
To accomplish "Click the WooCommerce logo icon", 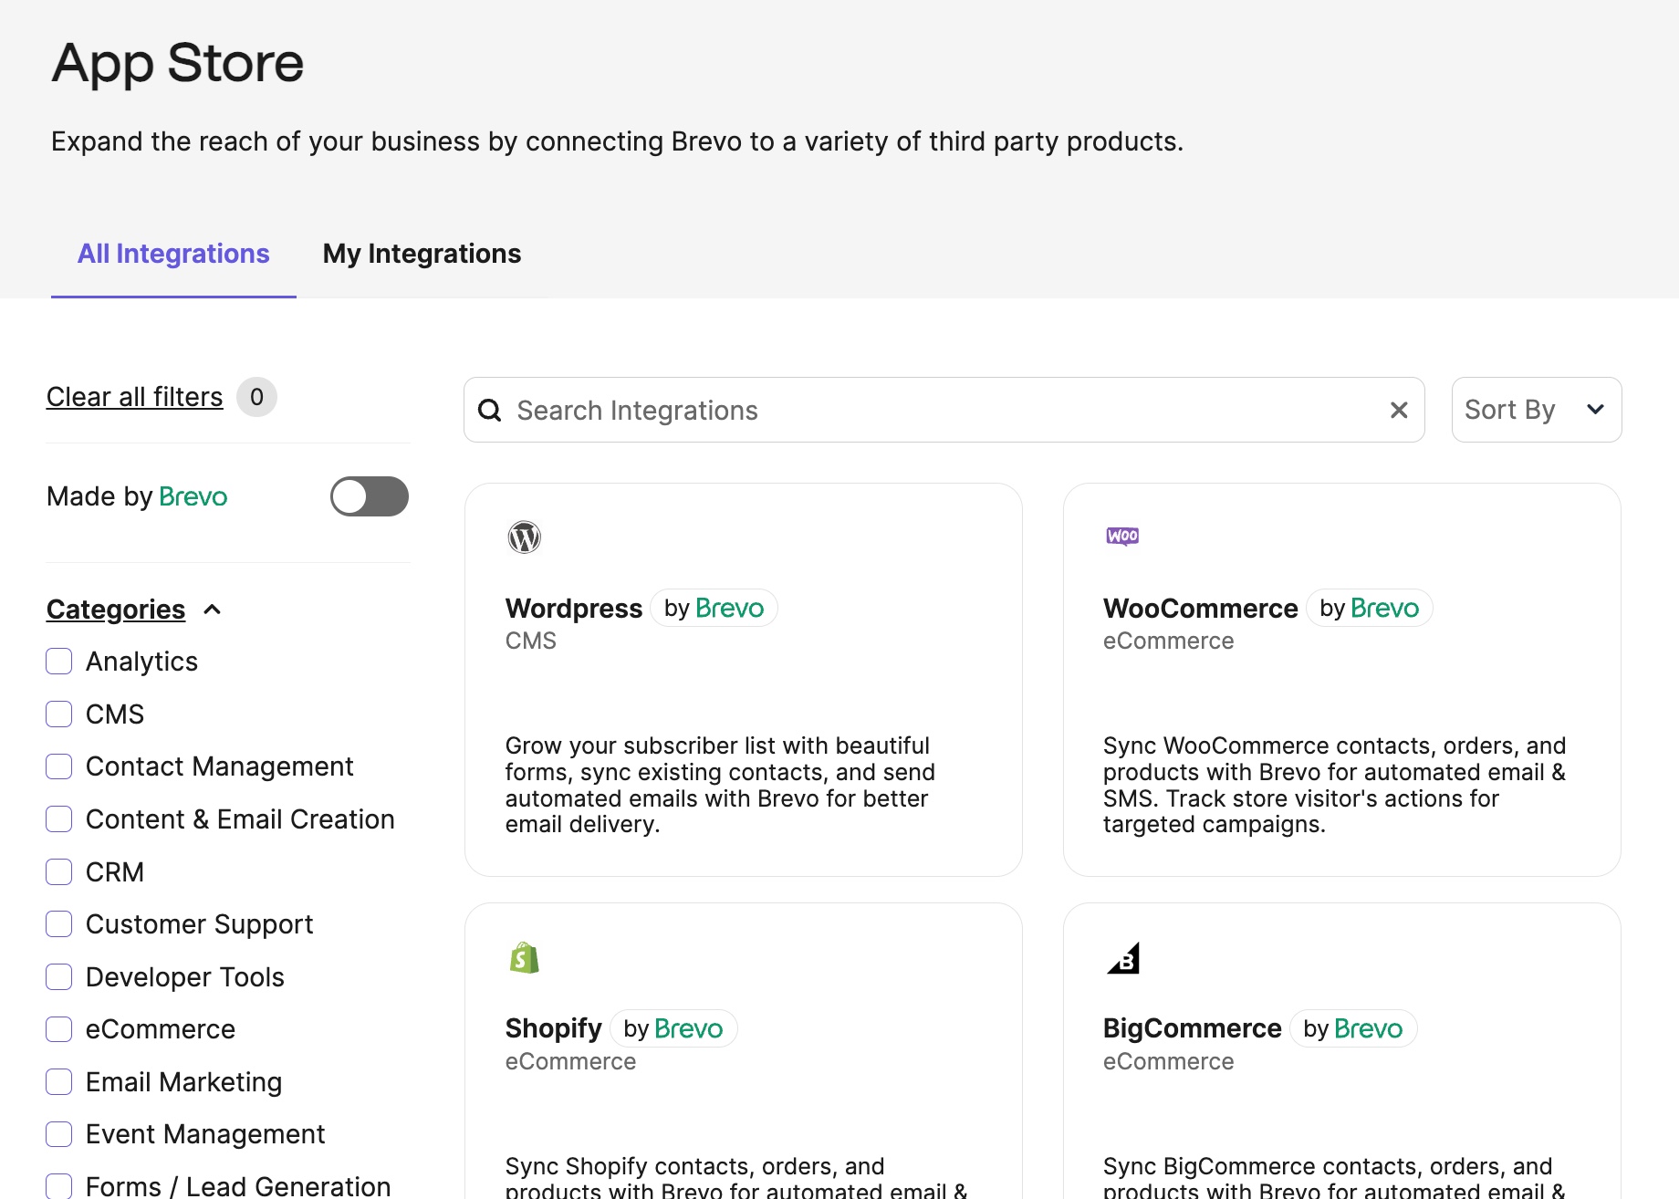I will click(1121, 536).
